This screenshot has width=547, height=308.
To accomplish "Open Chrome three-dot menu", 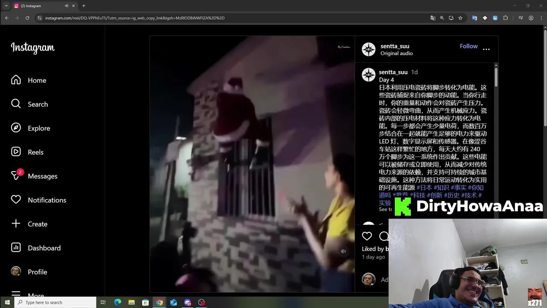I will coord(540,18).
